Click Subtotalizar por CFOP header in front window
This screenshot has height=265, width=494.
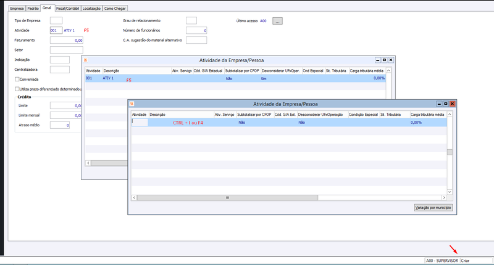[254, 115]
